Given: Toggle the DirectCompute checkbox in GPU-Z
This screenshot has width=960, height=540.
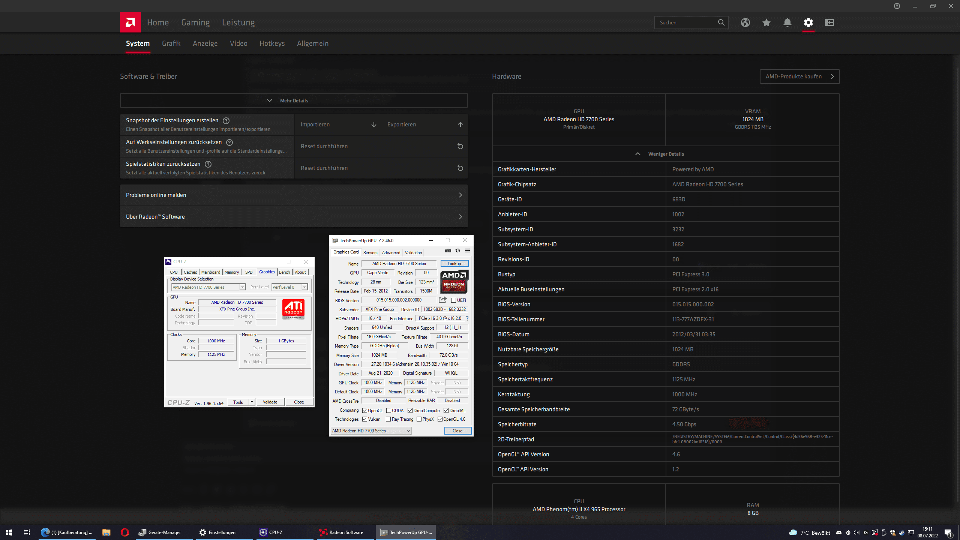Looking at the screenshot, I should [x=410, y=411].
